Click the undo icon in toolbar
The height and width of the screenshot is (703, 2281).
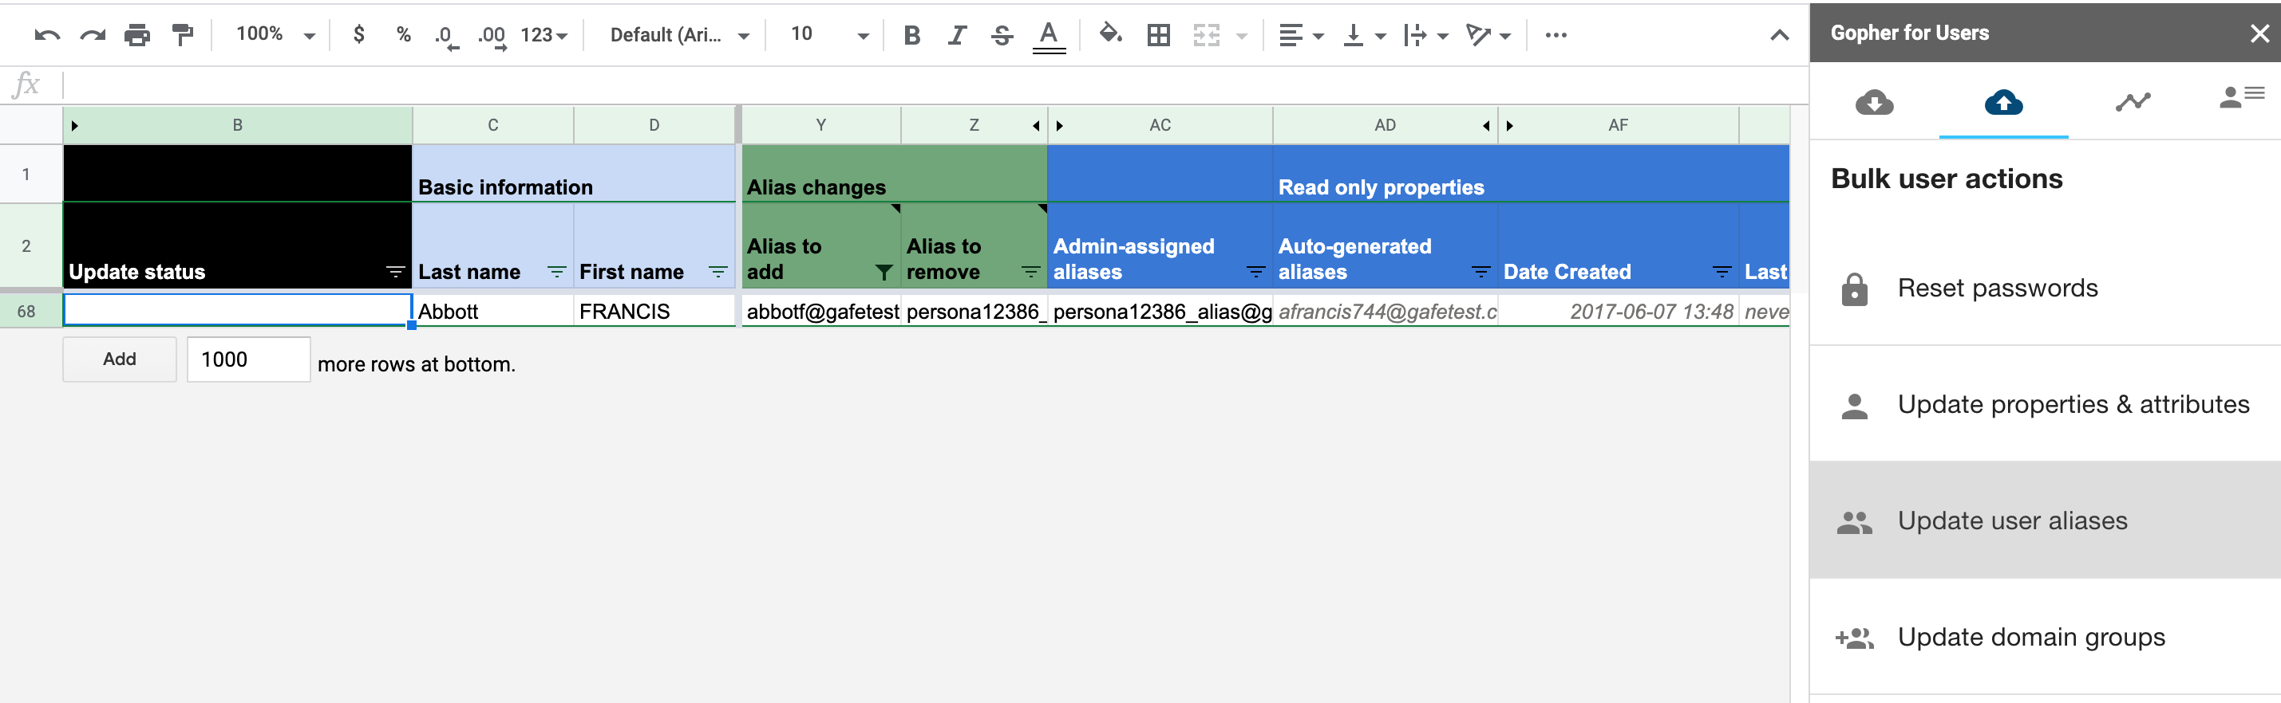point(47,35)
